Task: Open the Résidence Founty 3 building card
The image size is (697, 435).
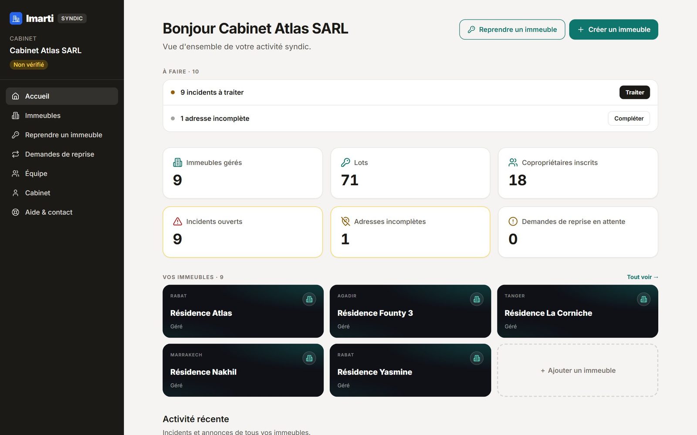Action: [x=410, y=311]
